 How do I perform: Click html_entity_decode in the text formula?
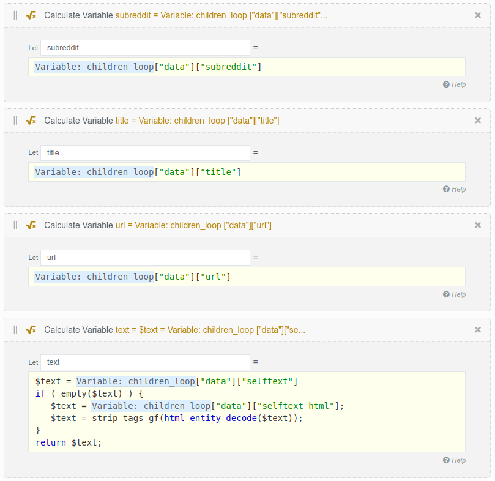pos(210,418)
